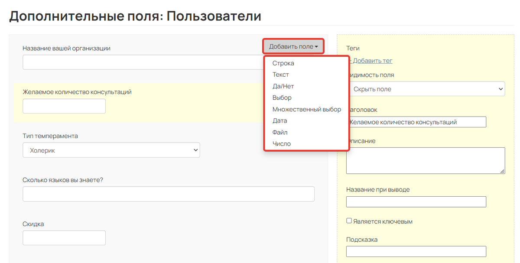The width and height of the screenshot is (520, 263).
Task: Click the "Желаемое количество консультаций" field input on left
Action: [x=64, y=106]
